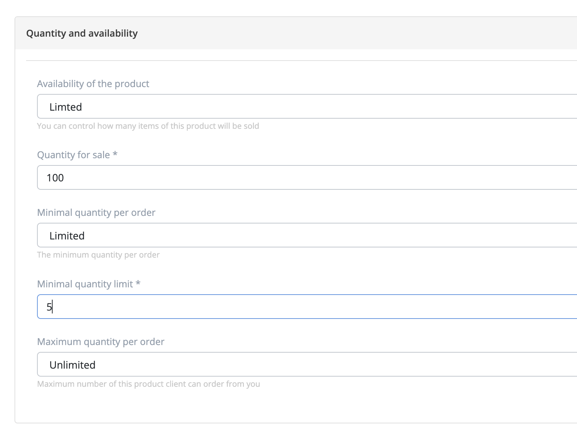Select the 'Unlimited' value in maximum quantity
This screenshot has height=439, width=577.
(x=72, y=365)
